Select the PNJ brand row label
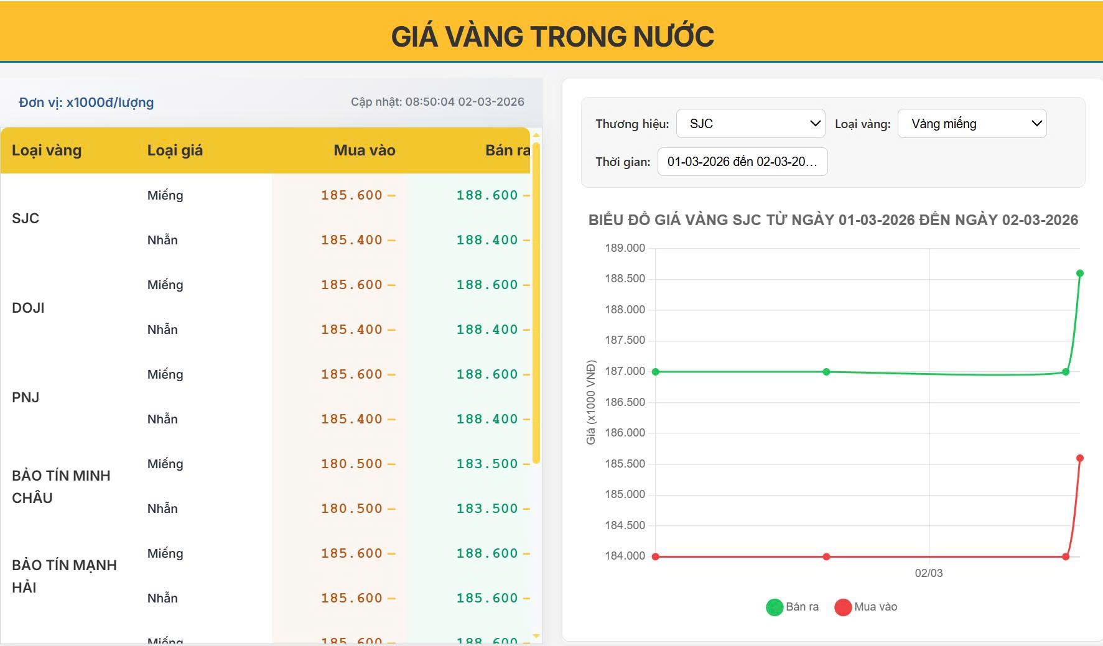Image resolution: width=1103 pixels, height=646 pixels. pos(26,397)
